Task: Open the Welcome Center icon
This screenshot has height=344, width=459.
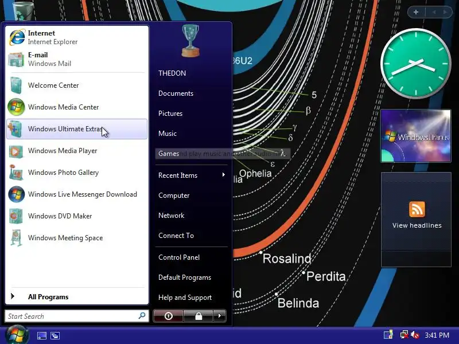Action: click(x=16, y=85)
